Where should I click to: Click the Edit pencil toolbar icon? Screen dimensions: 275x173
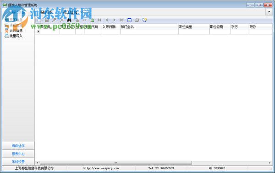tap(54, 20)
